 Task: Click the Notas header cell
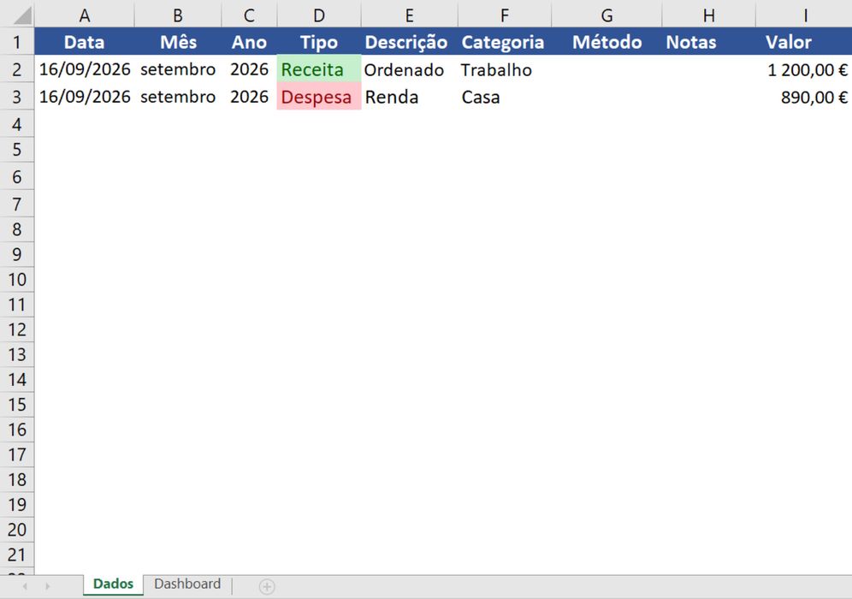coord(708,42)
